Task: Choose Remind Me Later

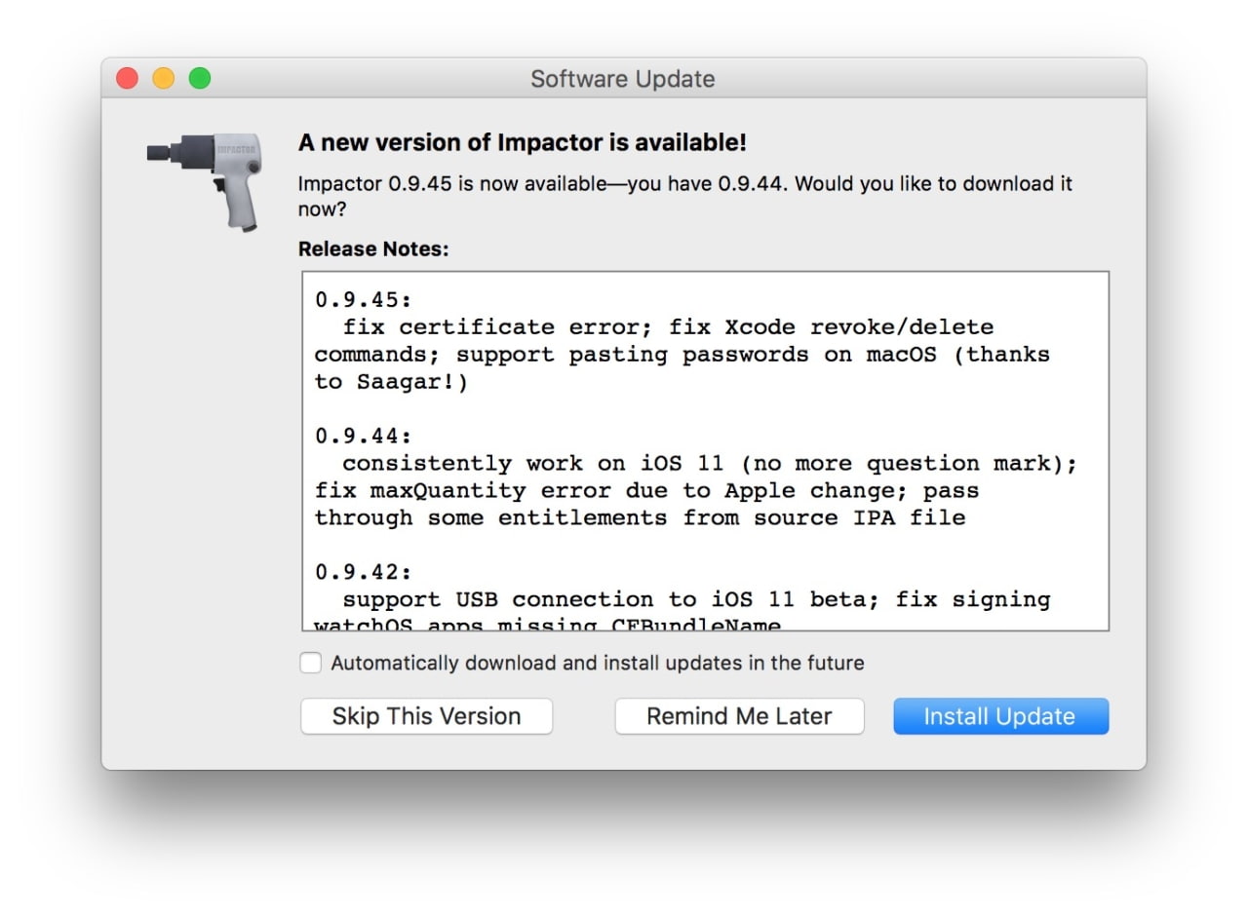Action: 739,716
